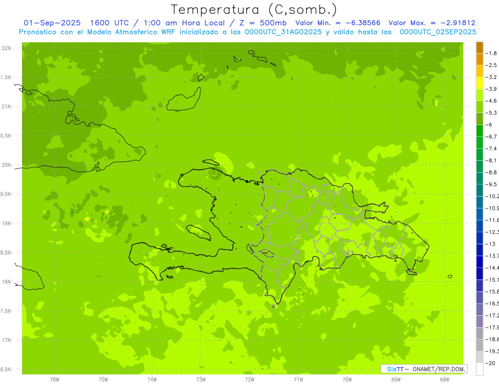
Task: Click the 74W longitude label
Action: tap(152, 379)
